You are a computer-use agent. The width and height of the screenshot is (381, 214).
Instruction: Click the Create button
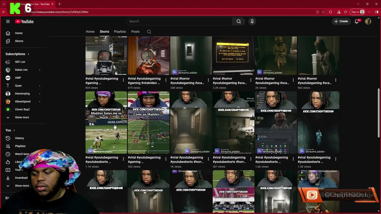click(341, 21)
